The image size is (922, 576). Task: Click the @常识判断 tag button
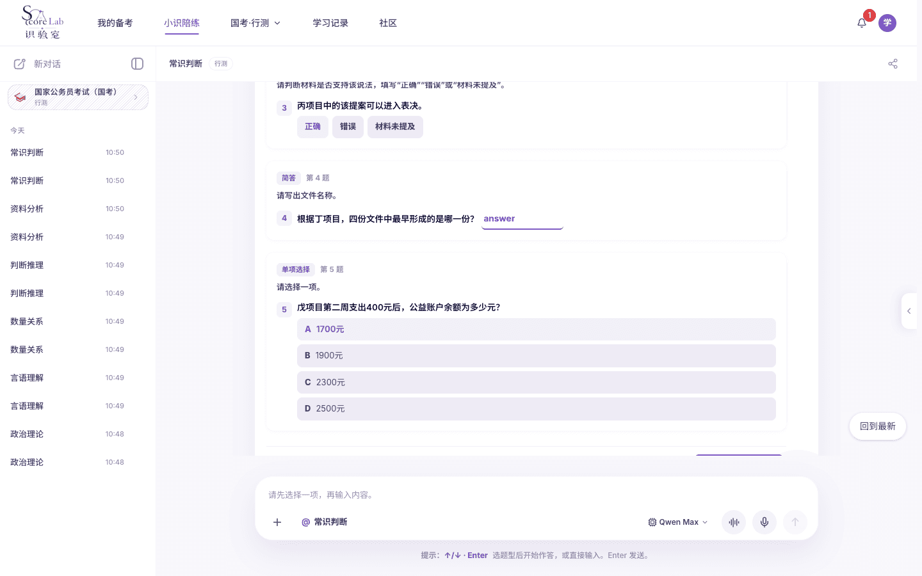tap(325, 522)
